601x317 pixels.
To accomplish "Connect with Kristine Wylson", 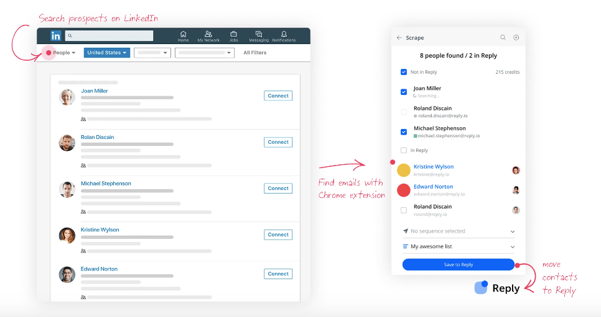I will [x=278, y=234].
